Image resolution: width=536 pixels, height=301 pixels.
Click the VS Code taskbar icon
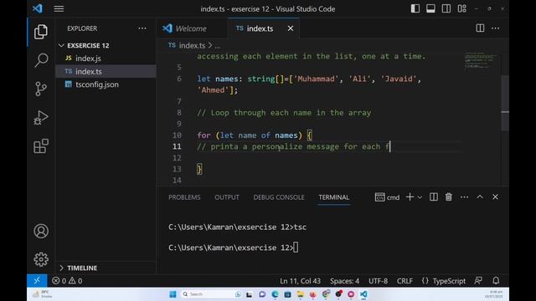(x=363, y=294)
